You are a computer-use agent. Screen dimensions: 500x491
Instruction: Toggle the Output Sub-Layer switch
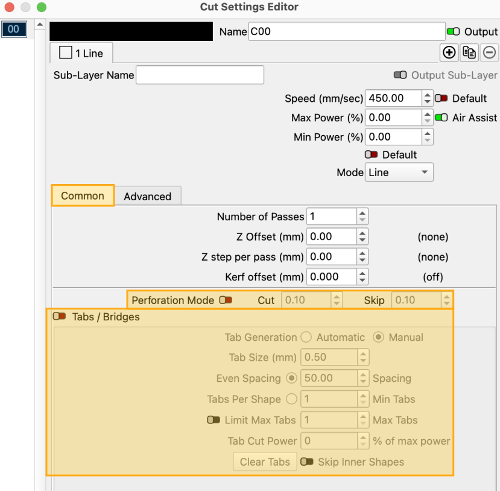pos(400,75)
